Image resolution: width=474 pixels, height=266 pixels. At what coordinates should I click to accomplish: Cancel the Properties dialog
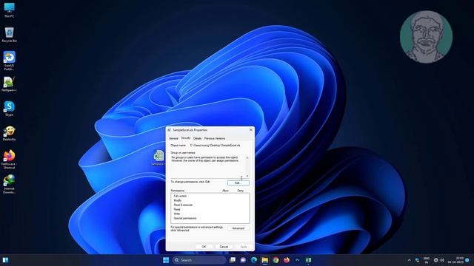point(224,247)
